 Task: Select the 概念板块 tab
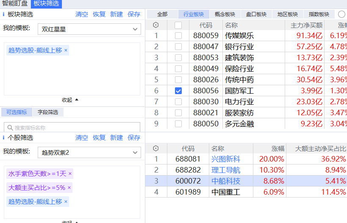pyautogui.click(x=225, y=14)
